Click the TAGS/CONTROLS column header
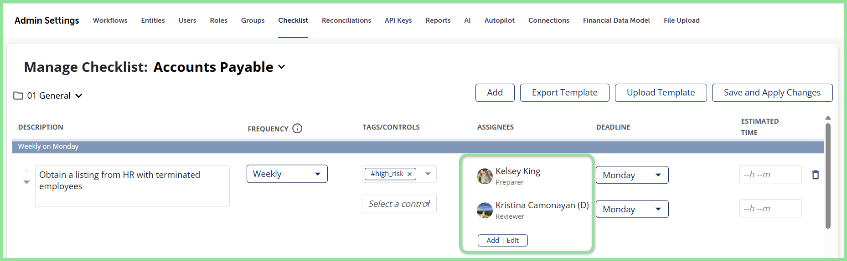Viewport: 847px width, 261px height. click(x=391, y=127)
